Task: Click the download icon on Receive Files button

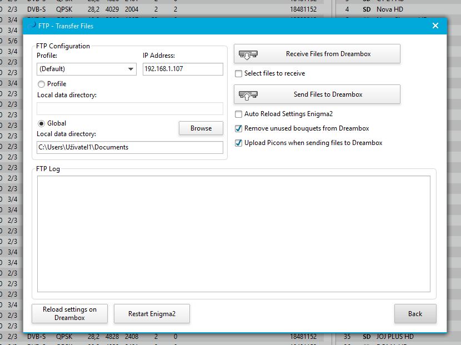Action: tap(248, 54)
